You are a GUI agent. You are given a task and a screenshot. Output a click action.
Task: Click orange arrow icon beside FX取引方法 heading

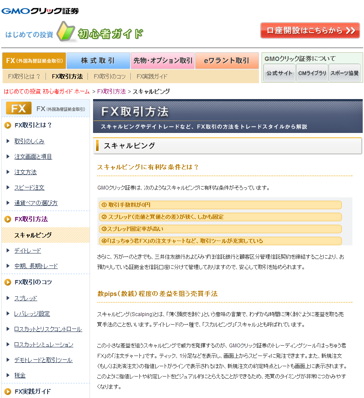pos(8,219)
